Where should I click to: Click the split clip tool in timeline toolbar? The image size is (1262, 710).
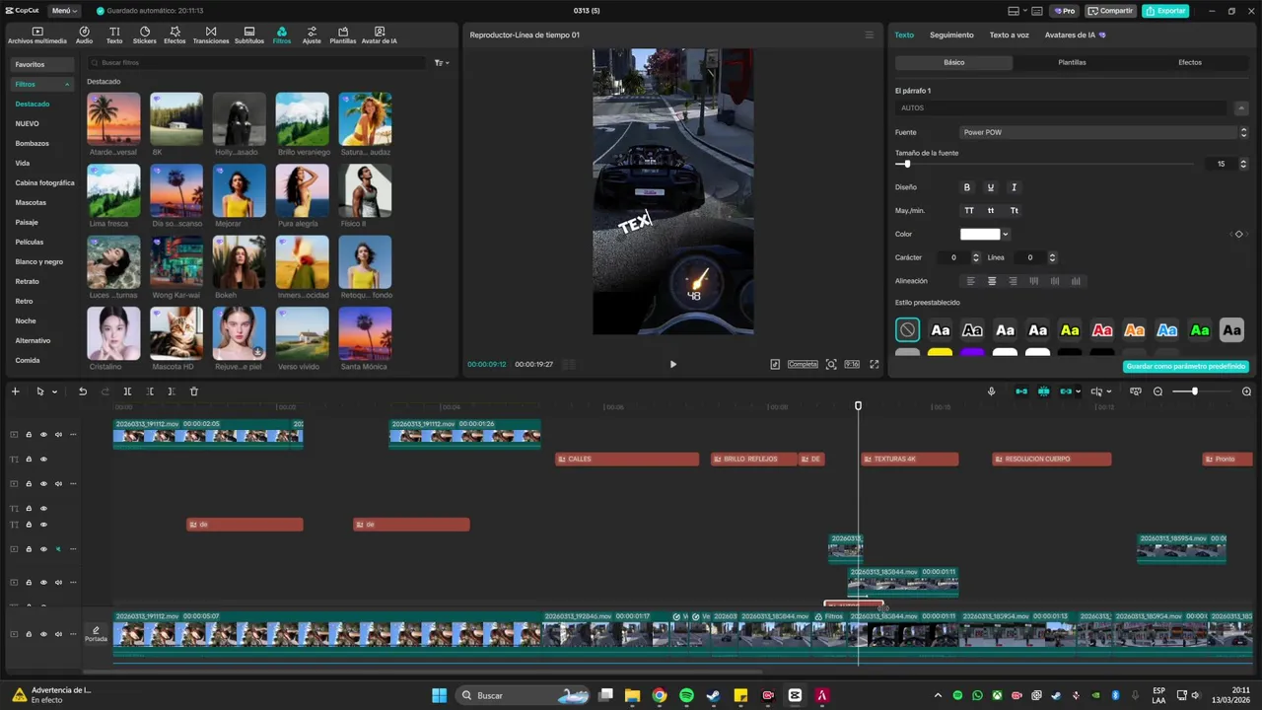point(127,391)
